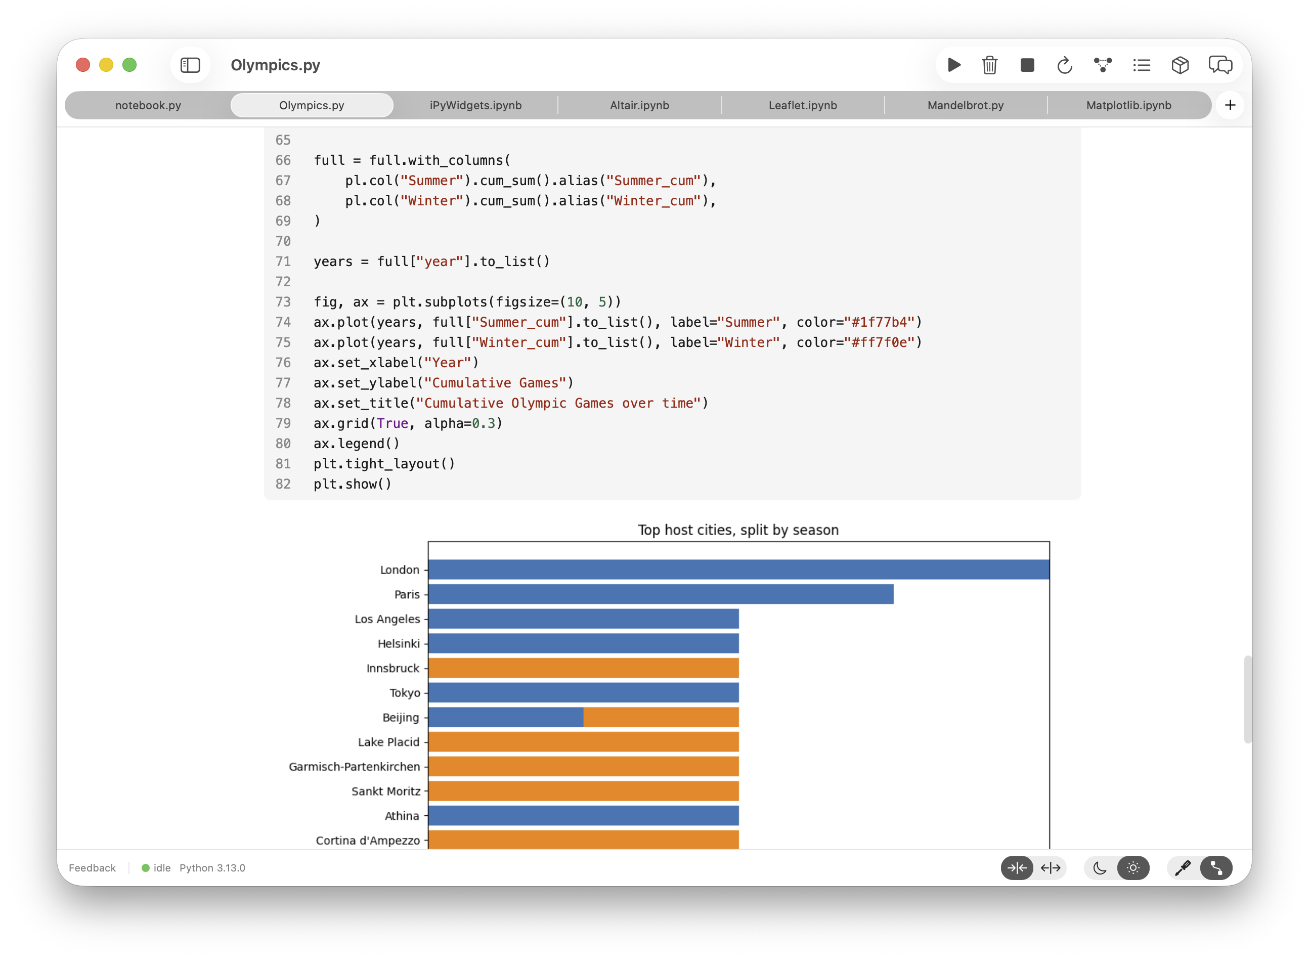This screenshot has height=961, width=1309.
Task: Click code line 66 full.with_columns
Action: [x=412, y=160]
